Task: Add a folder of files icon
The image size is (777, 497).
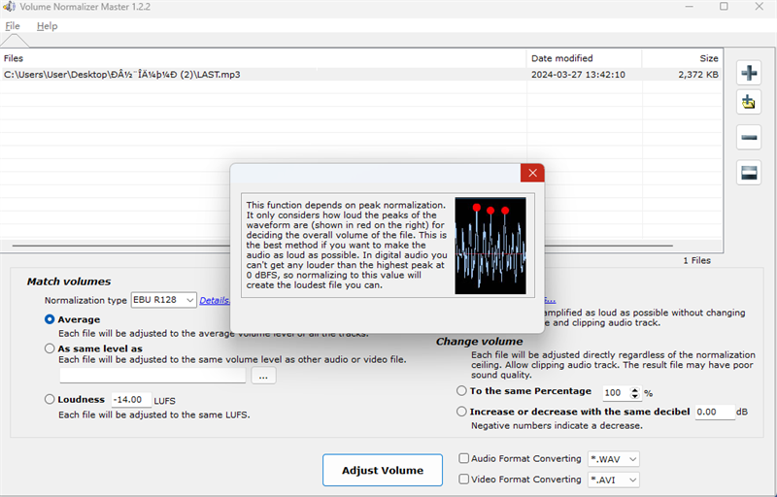Action: (x=749, y=103)
